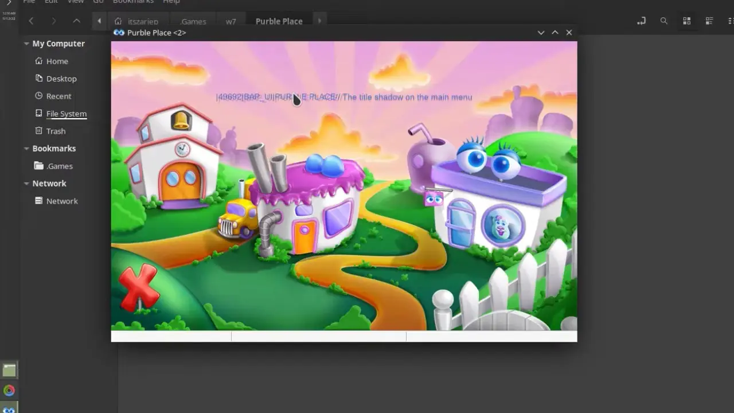The height and width of the screenshot is (413, 734).
Task: Open File System in the sidebar
Action: [x=66, y=114]
